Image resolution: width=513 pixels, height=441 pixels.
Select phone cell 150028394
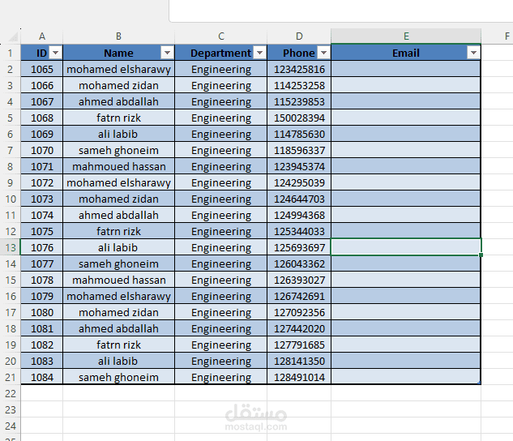coord(299,118)
